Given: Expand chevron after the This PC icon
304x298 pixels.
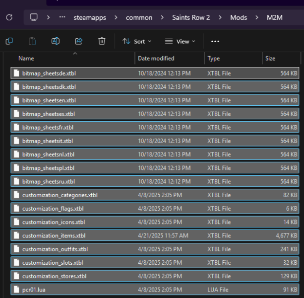Looking at the screenshot, I should click(48, 17).
